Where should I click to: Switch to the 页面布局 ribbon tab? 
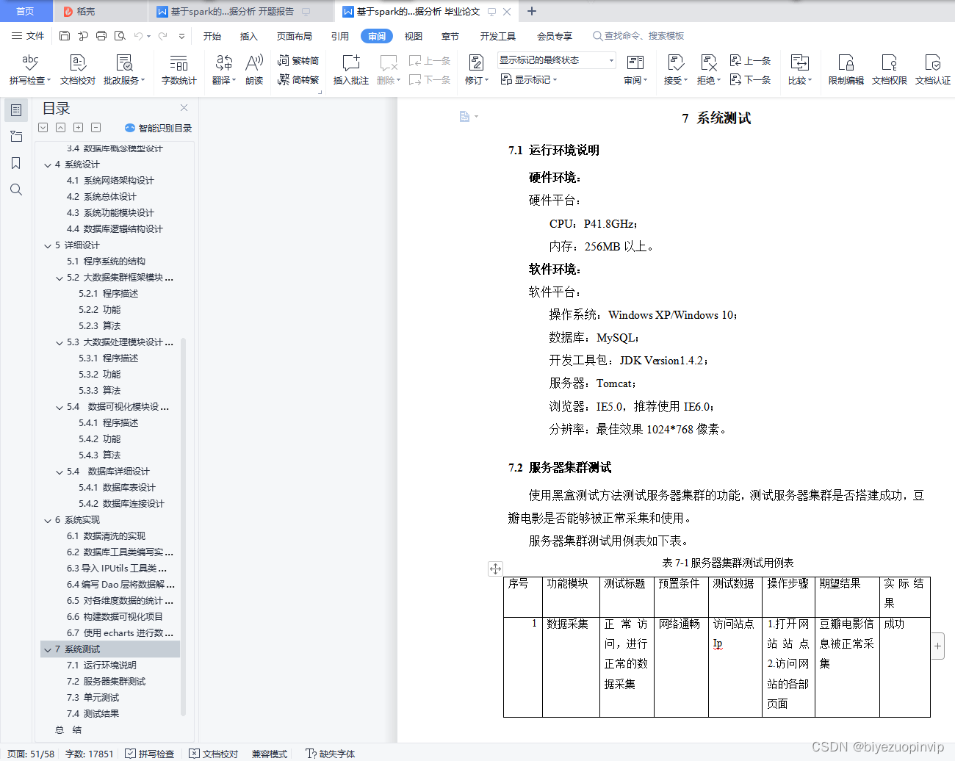click(x=295, y=36)
